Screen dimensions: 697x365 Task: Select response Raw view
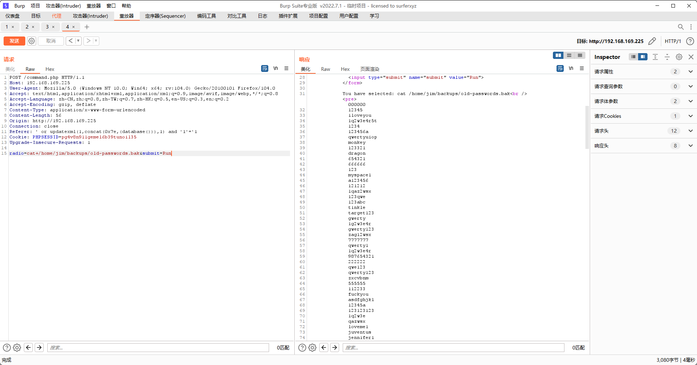(x=325, y=69)
